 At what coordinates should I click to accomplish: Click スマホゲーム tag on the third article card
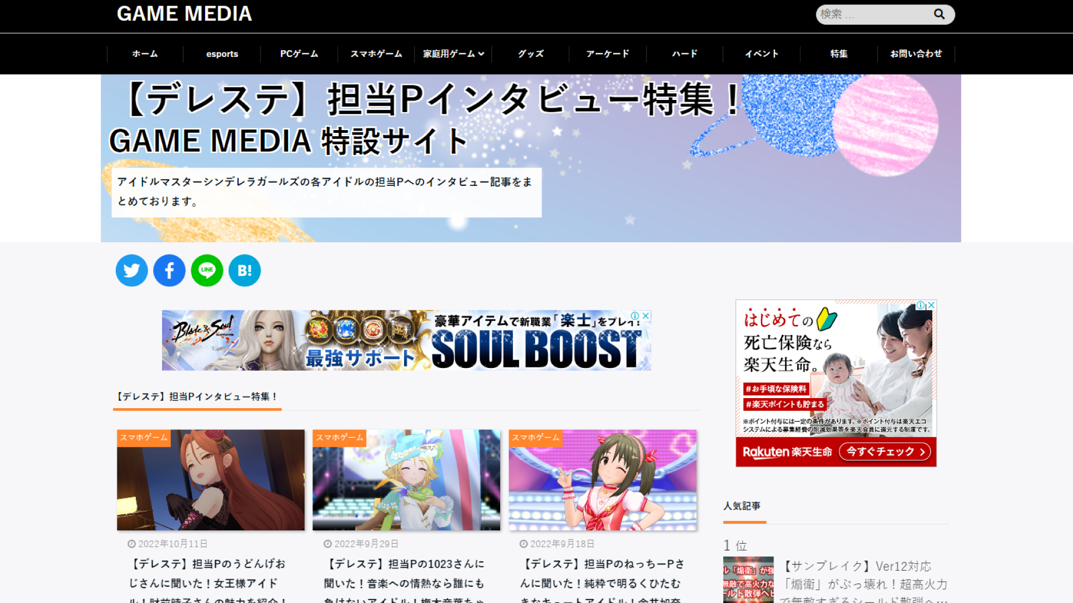click(535, 438)
